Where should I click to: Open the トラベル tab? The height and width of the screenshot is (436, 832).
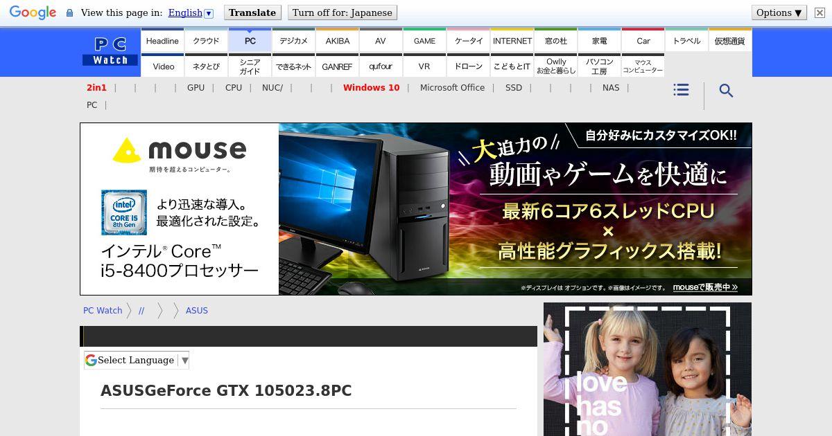(686, 40)
